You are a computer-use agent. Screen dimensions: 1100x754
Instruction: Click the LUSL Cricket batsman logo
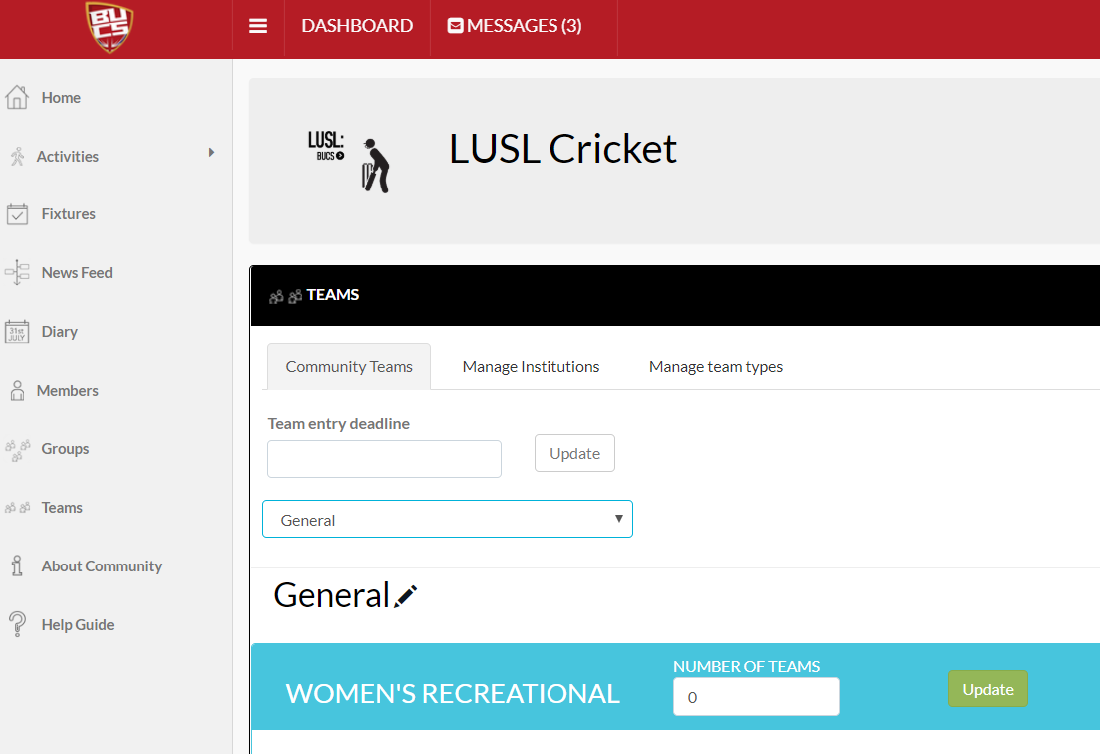pos(349,162)
